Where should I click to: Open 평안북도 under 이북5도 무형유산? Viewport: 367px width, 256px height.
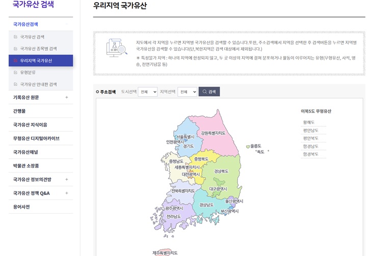click(310, 138)
